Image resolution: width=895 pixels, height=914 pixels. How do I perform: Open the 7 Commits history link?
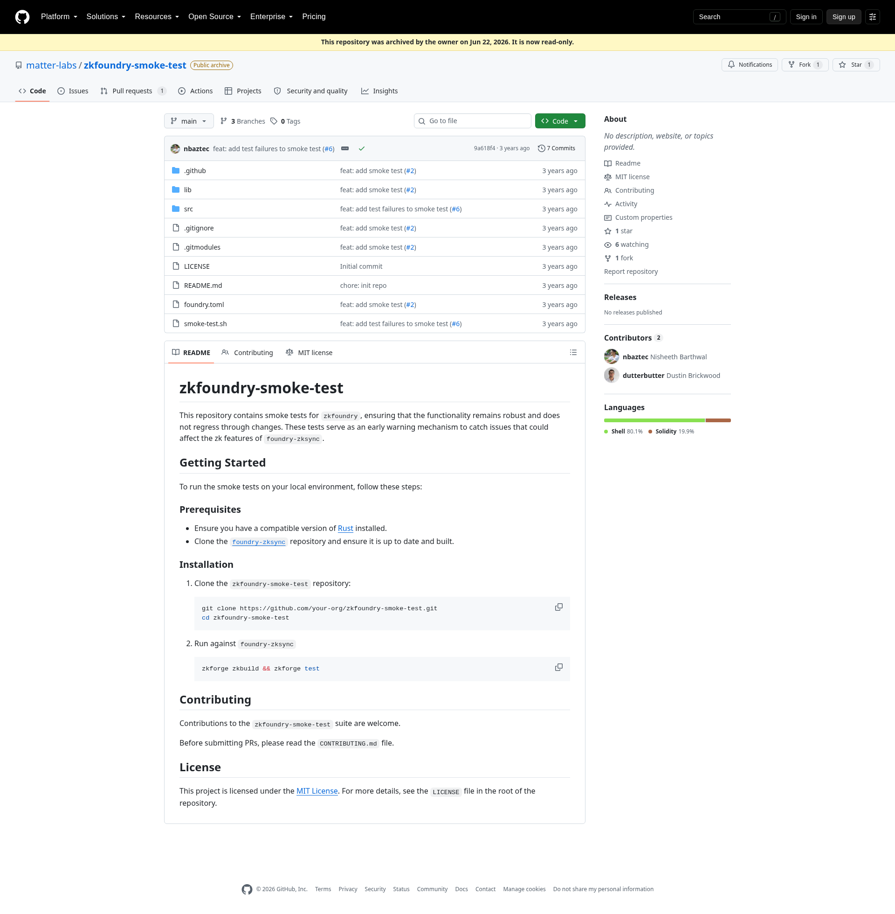coord(557,149)
